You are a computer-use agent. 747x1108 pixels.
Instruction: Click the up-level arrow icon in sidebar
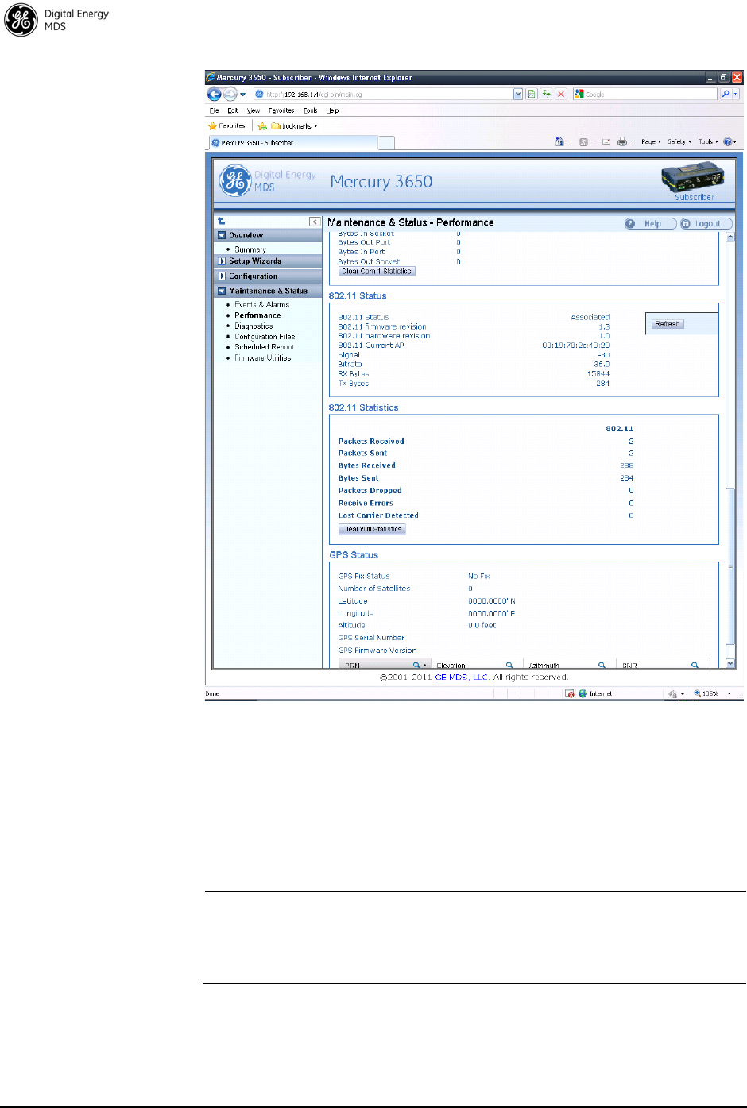pos(222,222)
